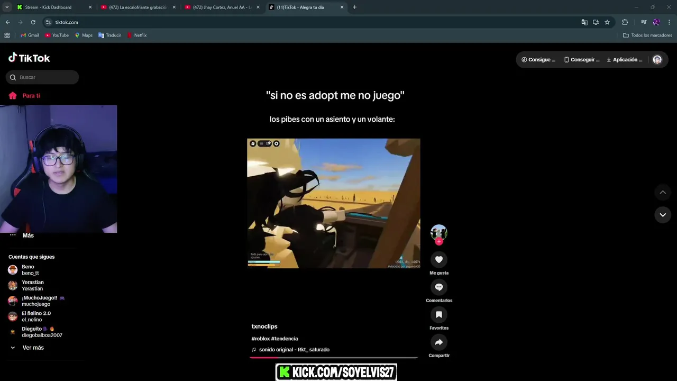Open the Netflix bookmark
677x381 pixels.
tap(136, 35)
